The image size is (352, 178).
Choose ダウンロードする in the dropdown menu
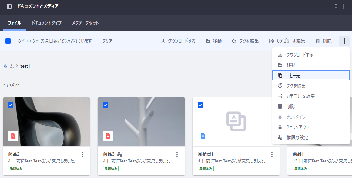click(x=311, y=55)
